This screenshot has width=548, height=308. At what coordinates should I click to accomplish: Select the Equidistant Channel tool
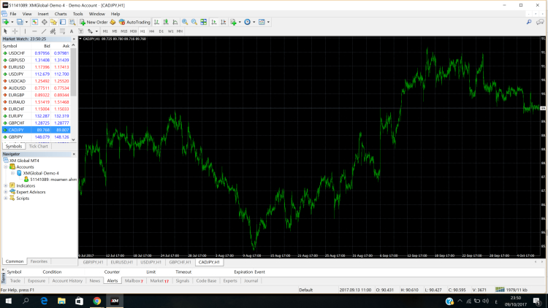[53, 31]
